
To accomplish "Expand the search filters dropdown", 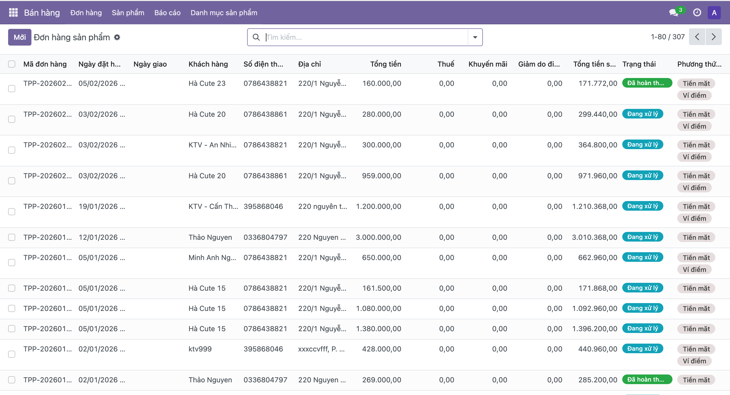I will click(475, 37).
